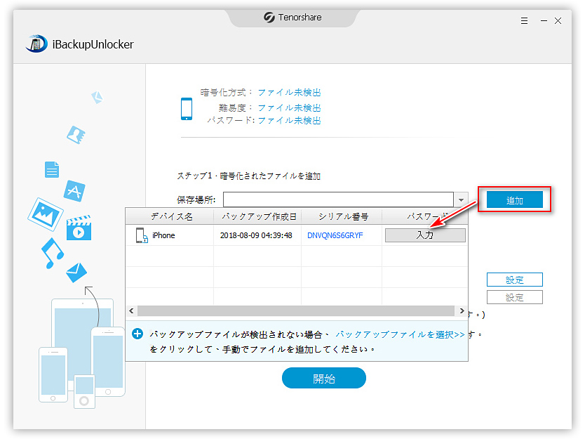Click the Tenorshare brand text in title bar
The image size is (585, 439).
tap(300, 17)
